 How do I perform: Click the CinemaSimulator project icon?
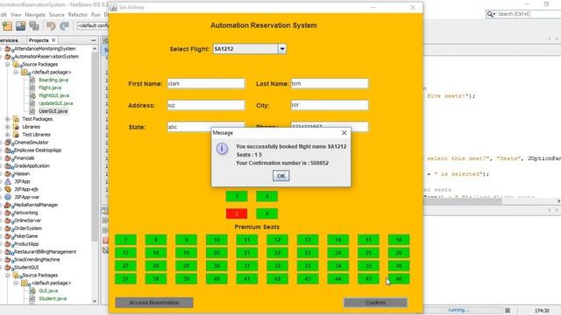[8, 143]
